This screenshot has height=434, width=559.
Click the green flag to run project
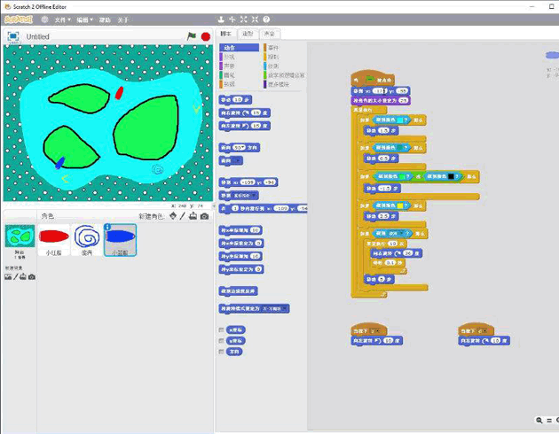[x=192, y=36]
